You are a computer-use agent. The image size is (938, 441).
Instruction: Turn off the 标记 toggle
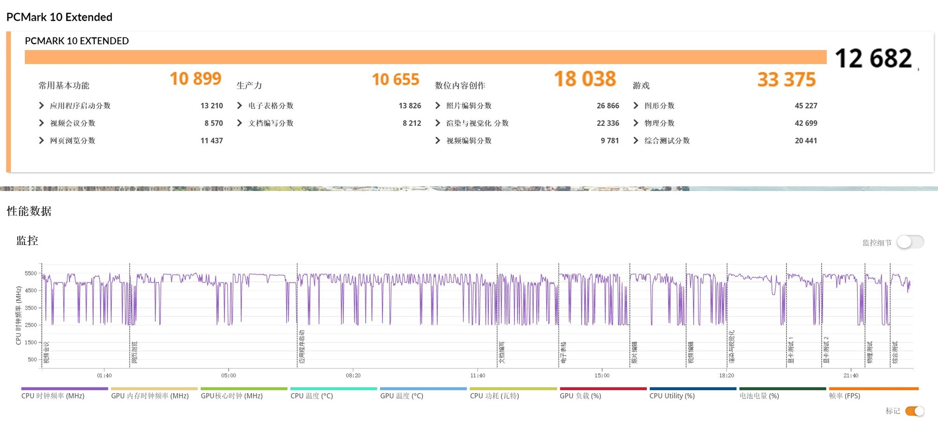[x=915, y=411]
